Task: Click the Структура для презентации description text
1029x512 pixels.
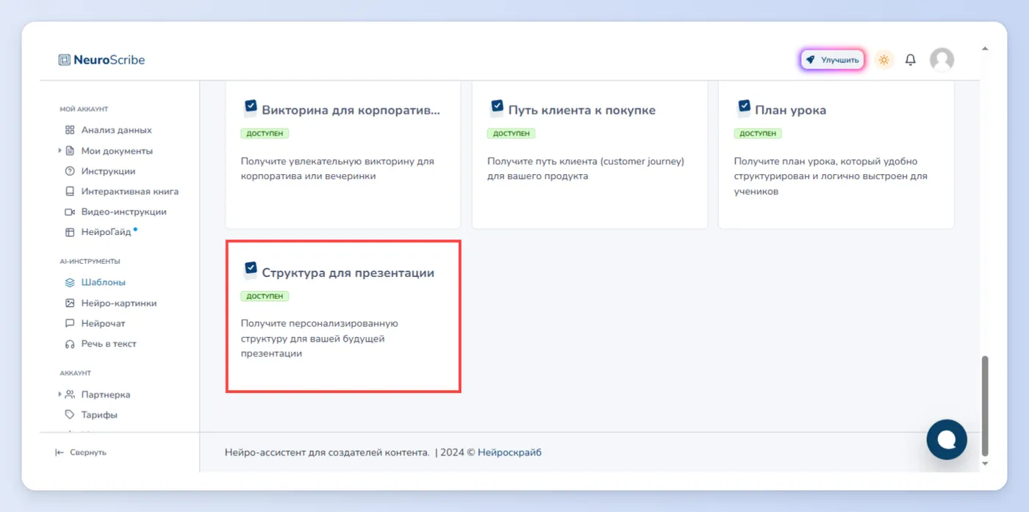Action: click(320, 339)
